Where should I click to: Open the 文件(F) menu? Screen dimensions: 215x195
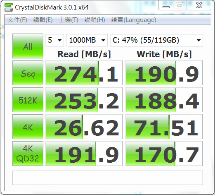coord(17,20)
